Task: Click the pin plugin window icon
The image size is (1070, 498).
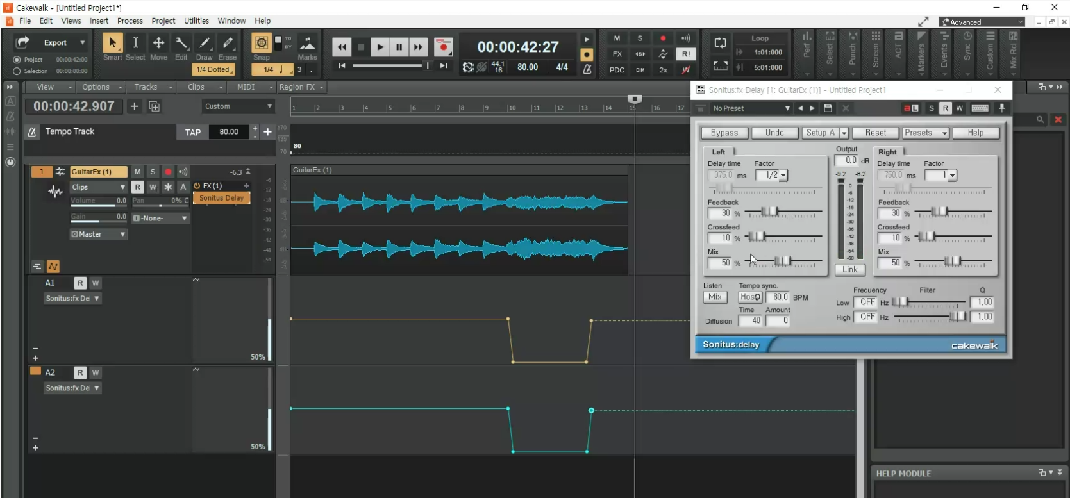Action: click(x=1002, y=108)
